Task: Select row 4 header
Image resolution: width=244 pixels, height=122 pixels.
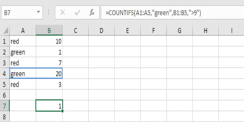Action: tap(5, 74)
